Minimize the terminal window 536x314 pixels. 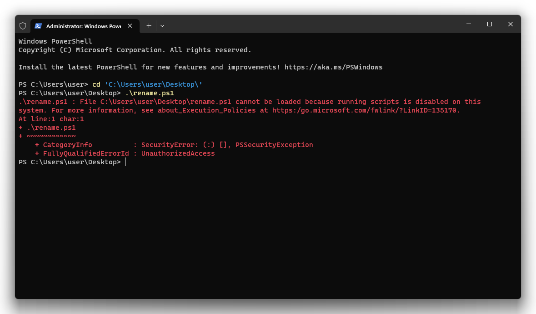[469, 24]
